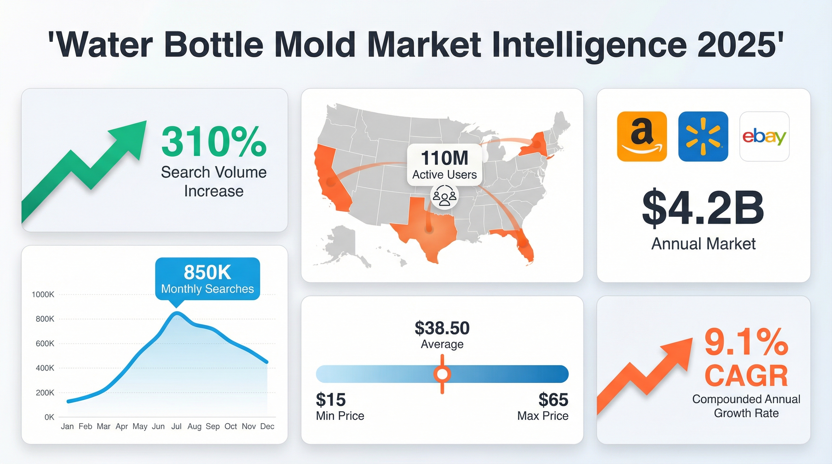Click the Jul label on chart axis
The height and width of the screenshot is (464, 832).
(176, 426)
